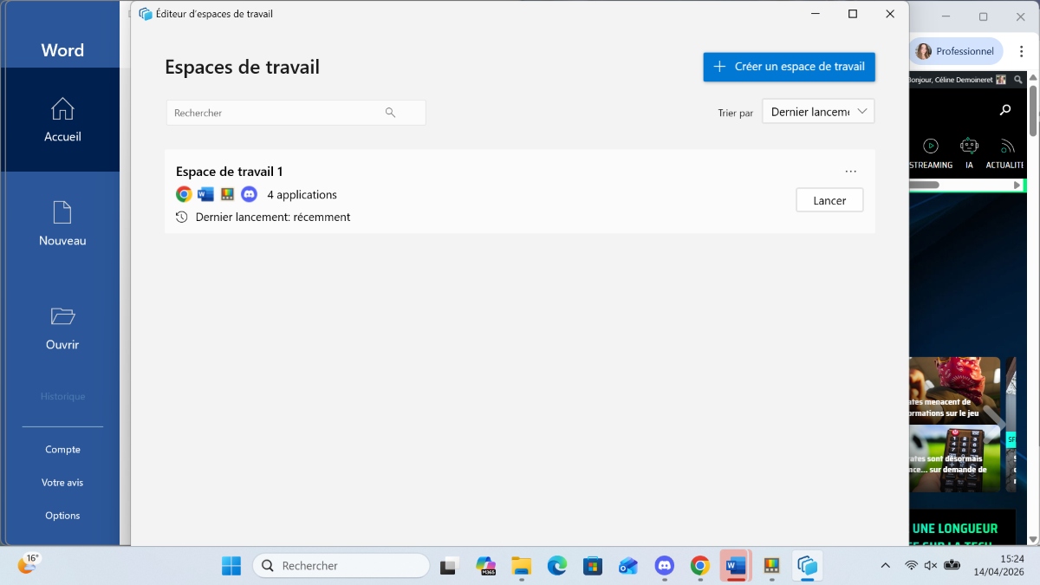Expand hidden icons in the system tray
The width and height of the screenshot is (1040, 585).
(x=885, y=564)
